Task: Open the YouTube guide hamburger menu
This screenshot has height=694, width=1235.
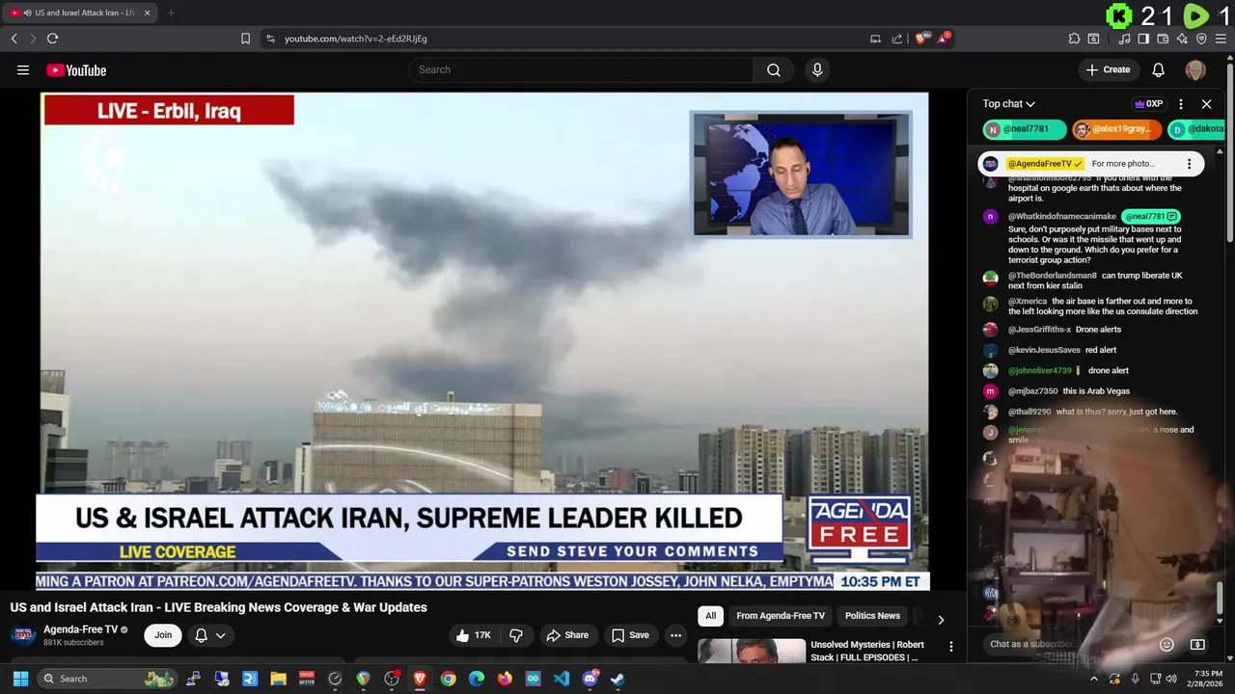Action: pos(23,69)
